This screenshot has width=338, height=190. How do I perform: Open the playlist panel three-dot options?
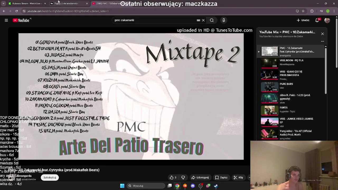click(x=322, y=41)
